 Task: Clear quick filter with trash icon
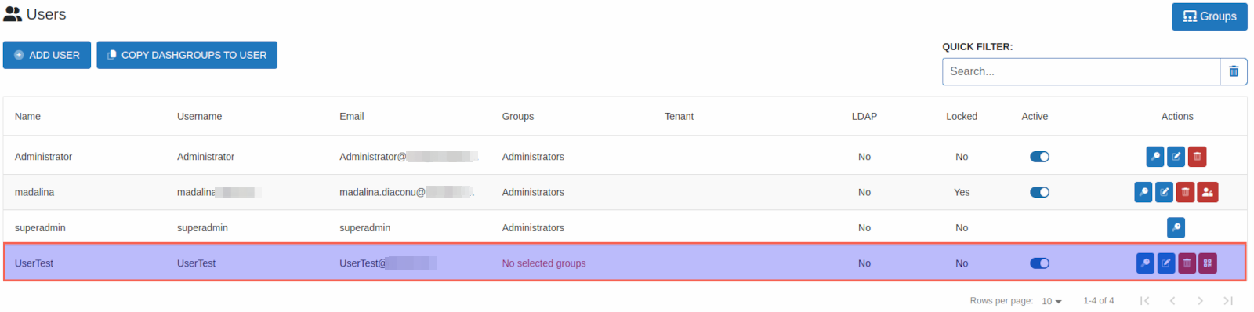click(1234, 71)
